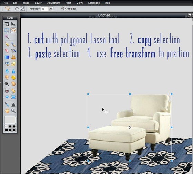The image size is (193, 174).
Task: Click the bottom-center free transform handle
Action: click(x=130, y=161)
